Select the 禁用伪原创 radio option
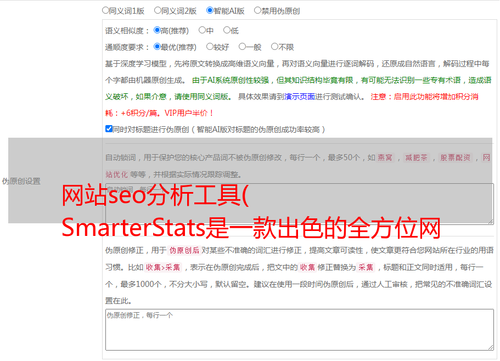The width and height of the screenshot is (500, 361). [257, 10]
